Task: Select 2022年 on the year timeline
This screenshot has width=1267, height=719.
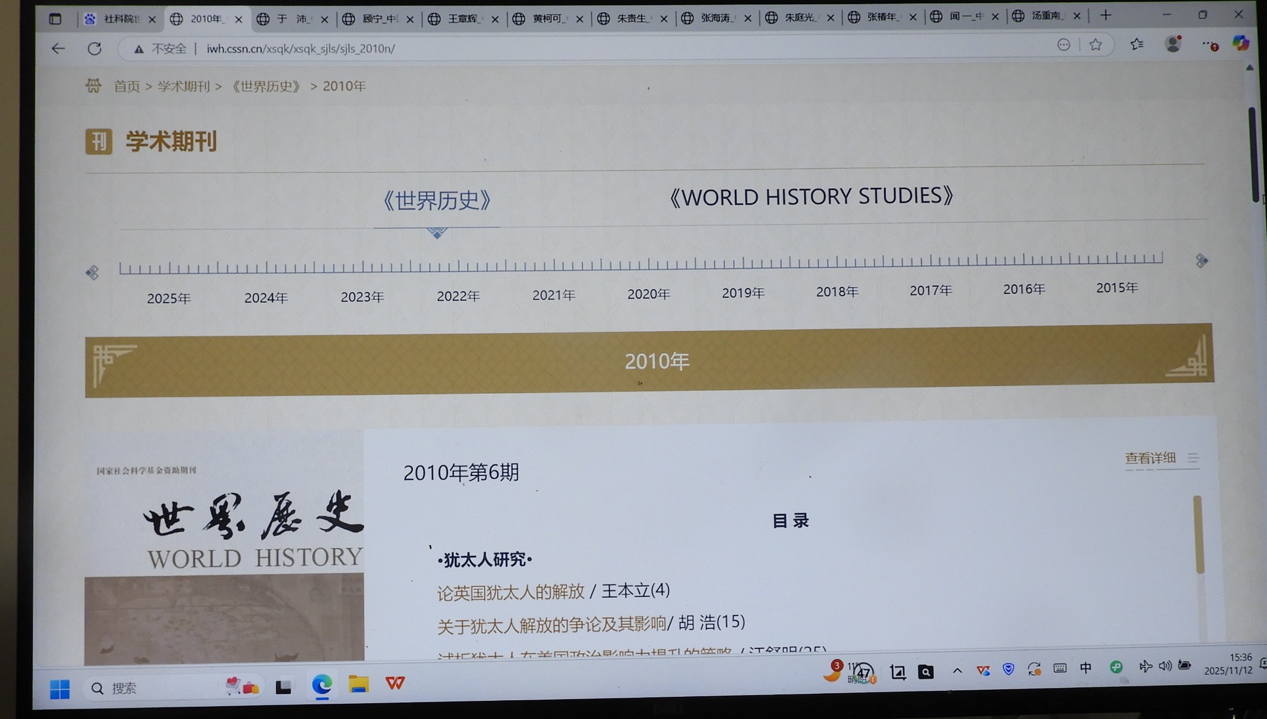Action: [458, 296]
